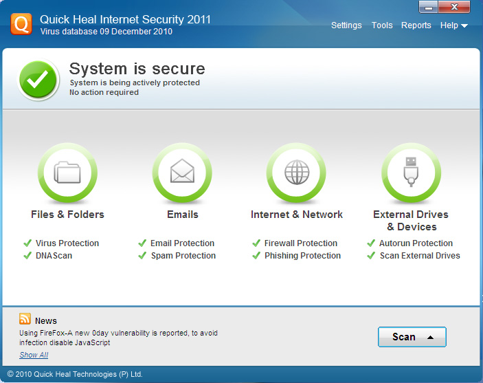483x383 pixels.
Task: Click the Scan button with up arrow
Action: click(x=412, y=337)
